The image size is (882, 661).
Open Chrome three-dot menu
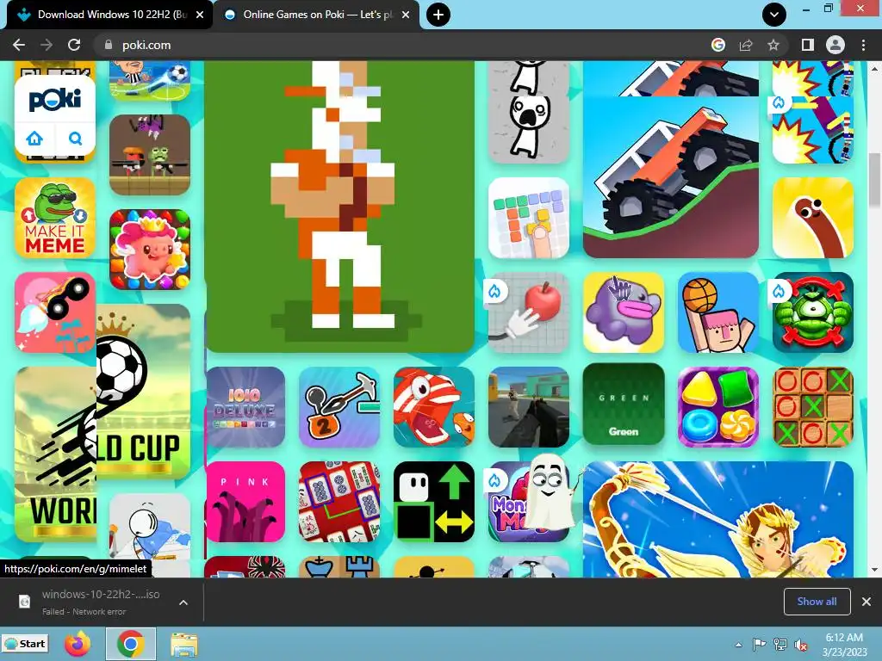[863, 45]
